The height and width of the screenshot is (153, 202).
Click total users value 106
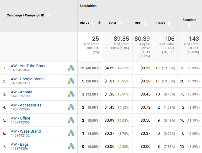tap(169, 39)
